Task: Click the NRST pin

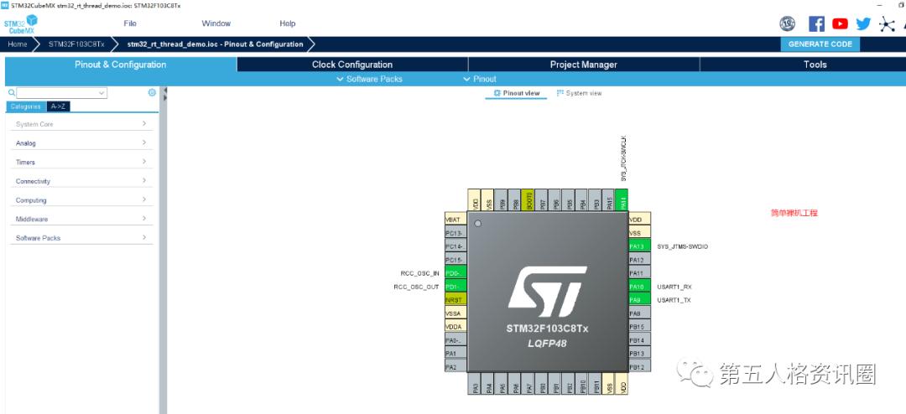Action: pyautogui.click(x=456, y=300)
